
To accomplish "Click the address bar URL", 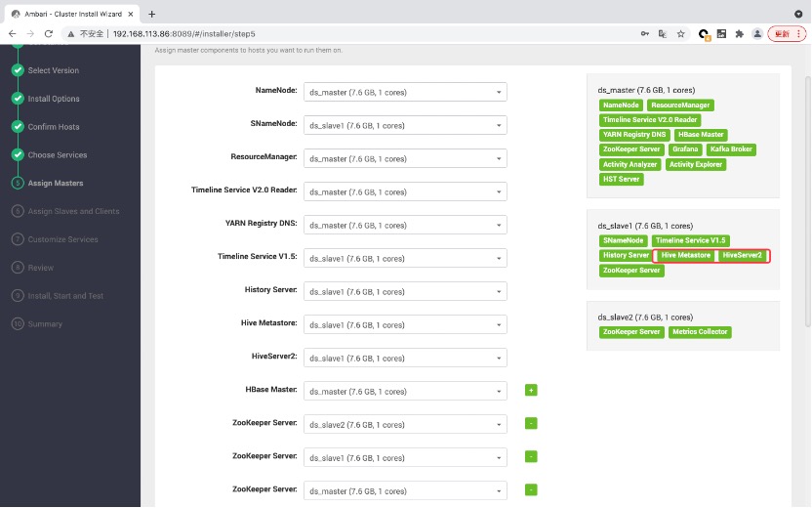I will coord(183,33).
